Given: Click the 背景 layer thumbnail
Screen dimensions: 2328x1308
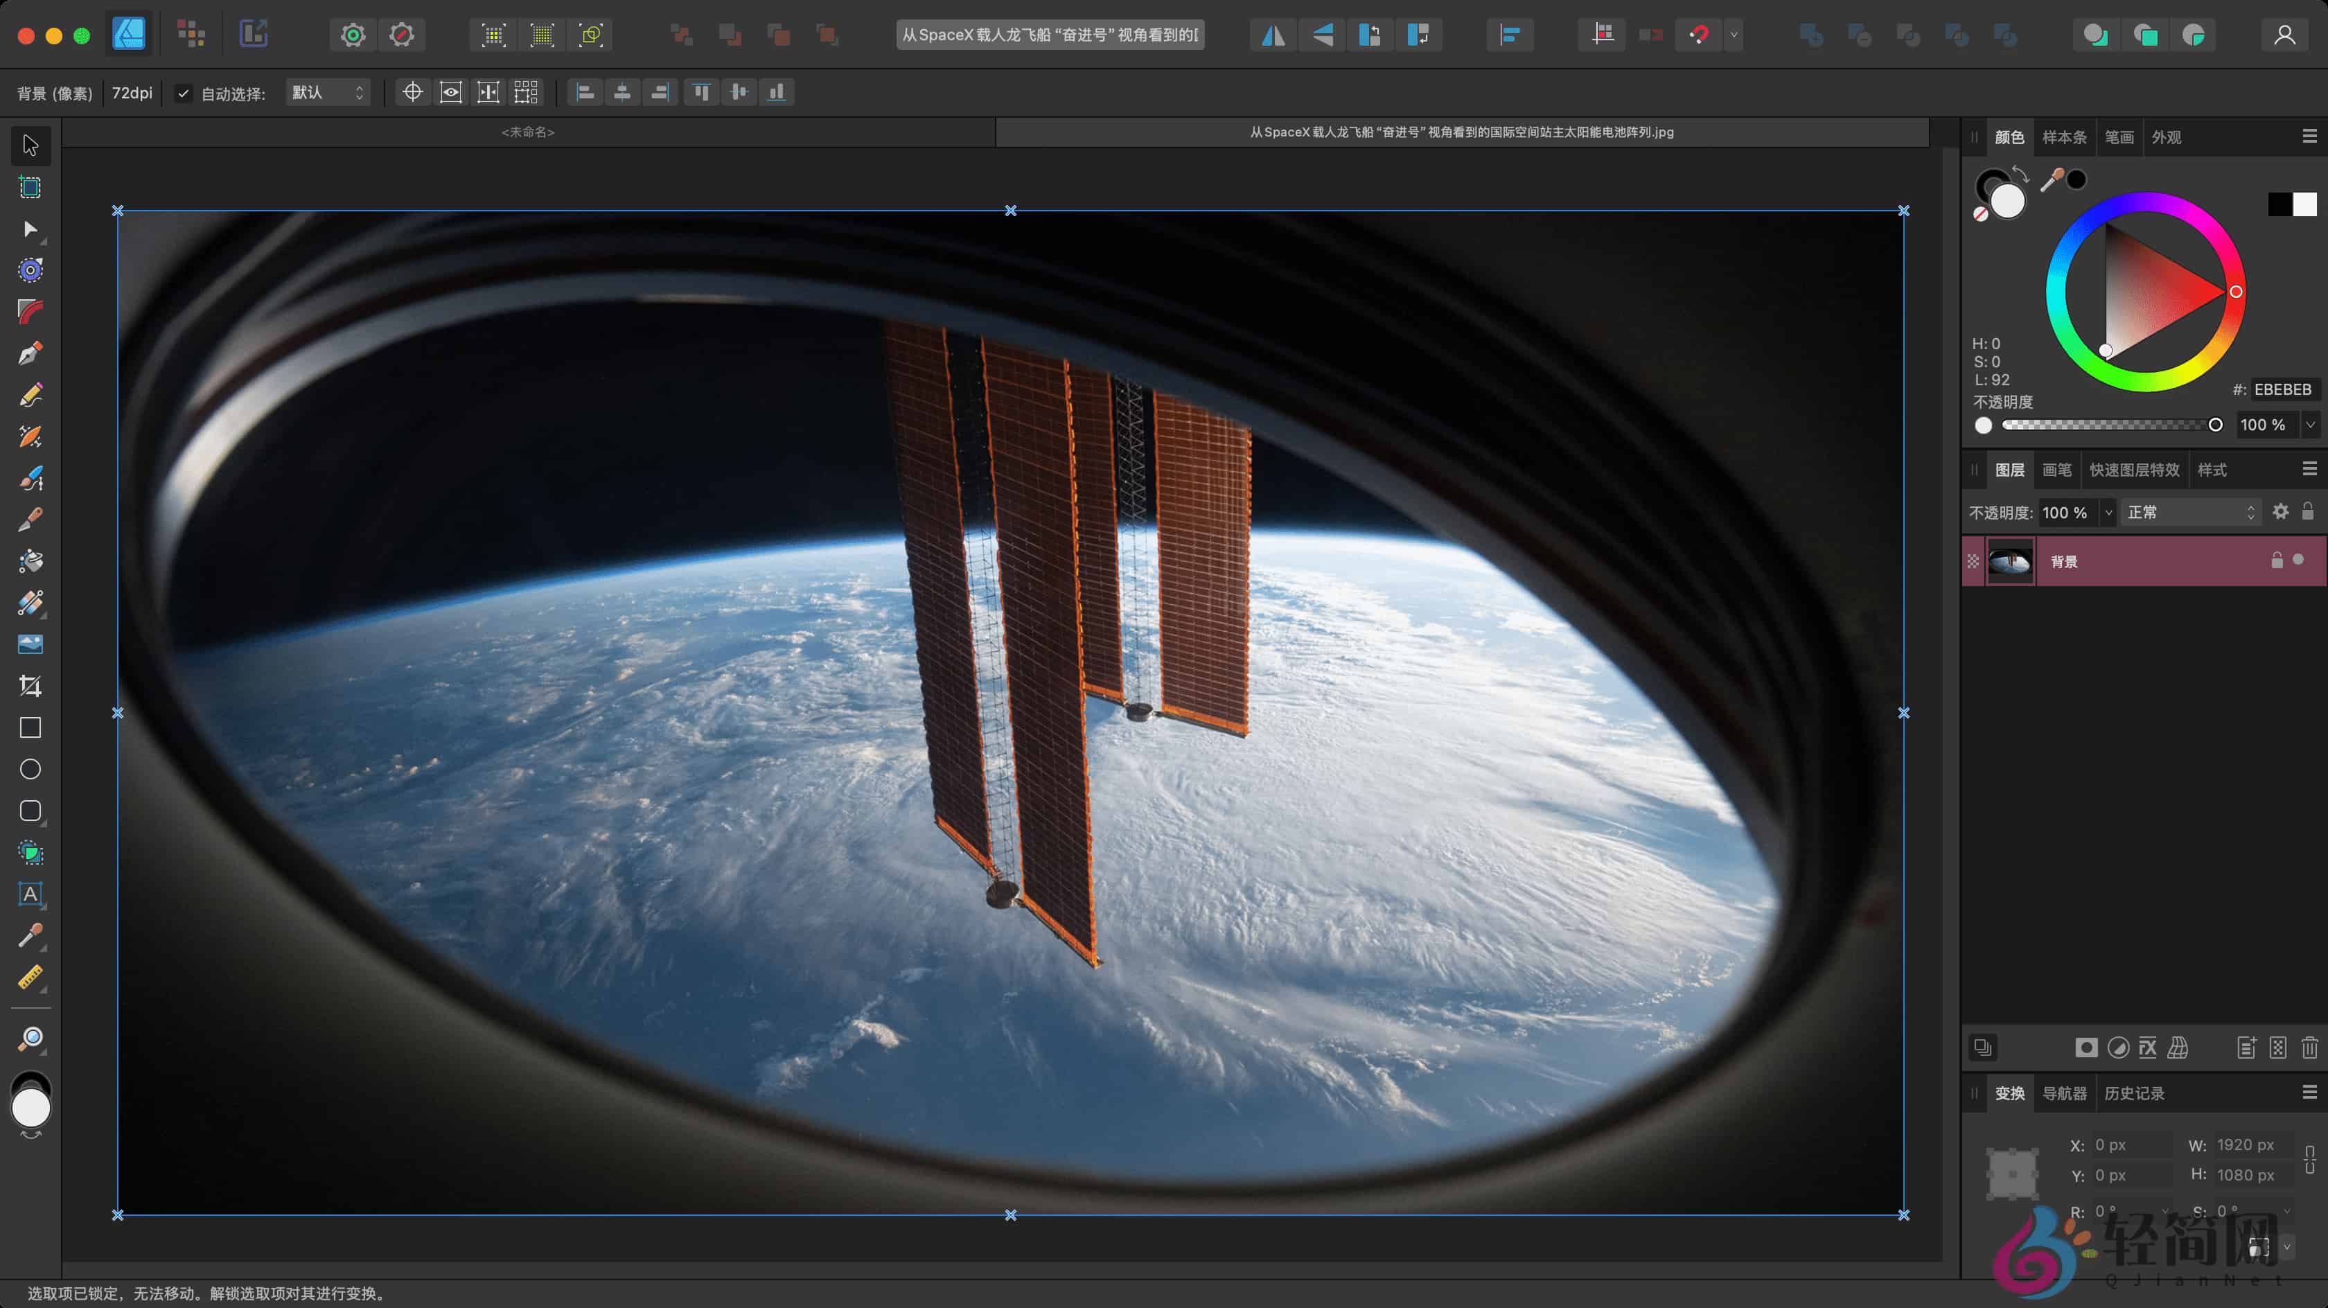Looking at the screenshot, I should (2010, 561).
